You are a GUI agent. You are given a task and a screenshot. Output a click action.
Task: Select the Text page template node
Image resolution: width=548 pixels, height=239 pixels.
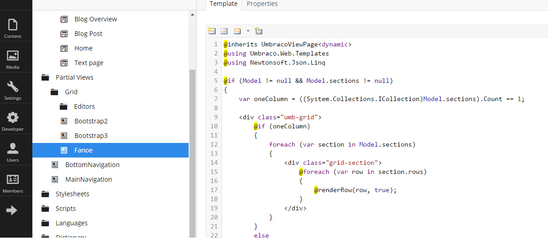89,63
